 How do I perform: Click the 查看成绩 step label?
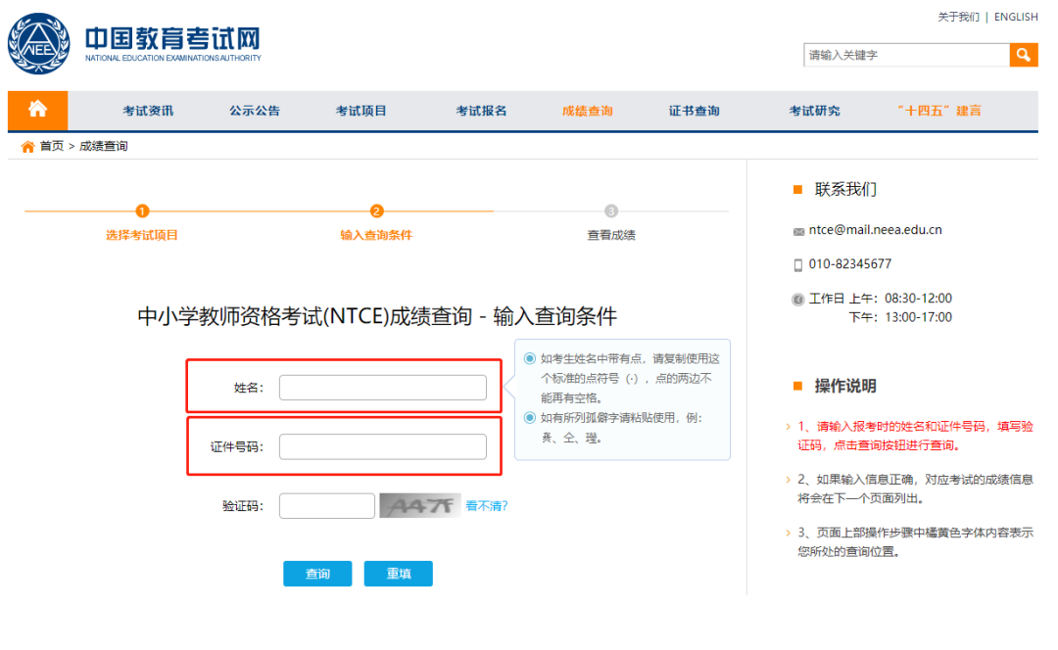(611, 235)
